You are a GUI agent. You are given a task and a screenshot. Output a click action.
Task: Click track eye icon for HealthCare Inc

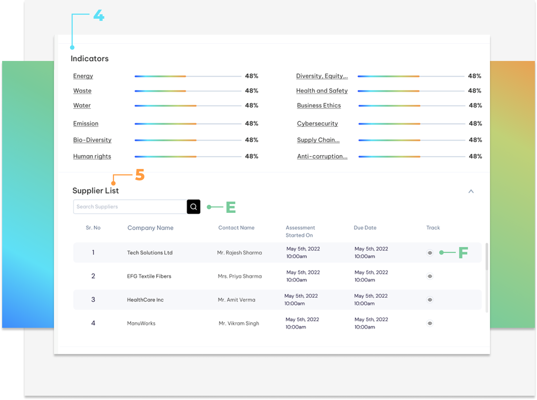[x=430, y=300]
